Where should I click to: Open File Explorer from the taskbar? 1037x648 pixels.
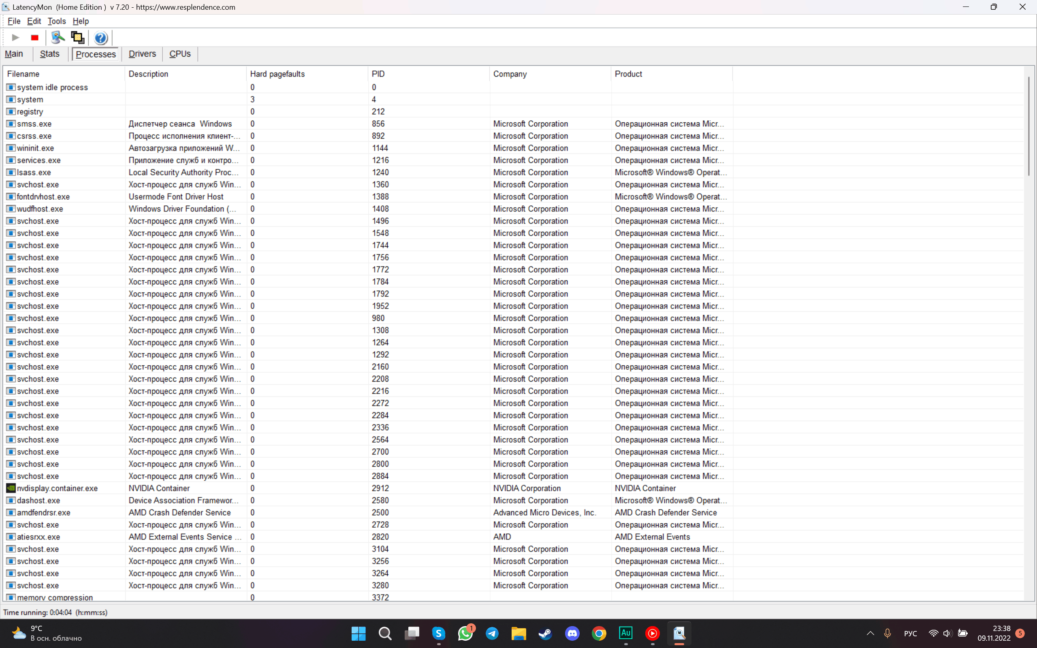tap(518, 633)
